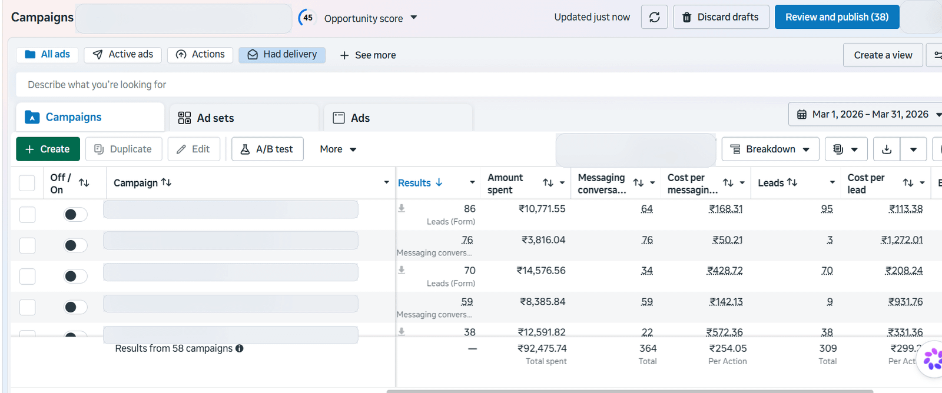942x393 pixels.
Task: Sort the Leads column arrows
Action: 792,182
